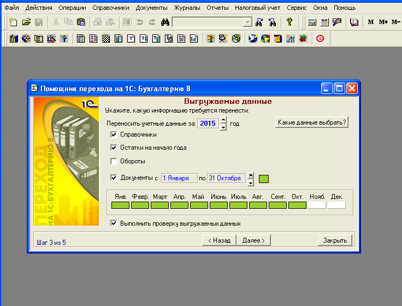
Task: Click the Paste clipboard icon
Action: (81, 22)
